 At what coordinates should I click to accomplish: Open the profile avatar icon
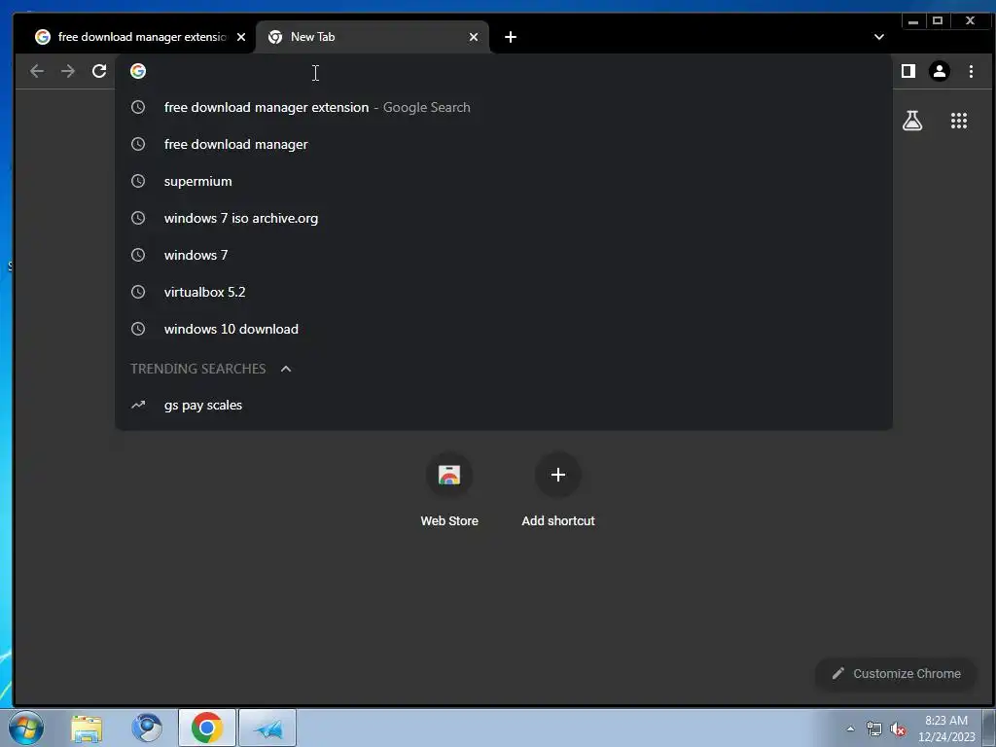940,71
